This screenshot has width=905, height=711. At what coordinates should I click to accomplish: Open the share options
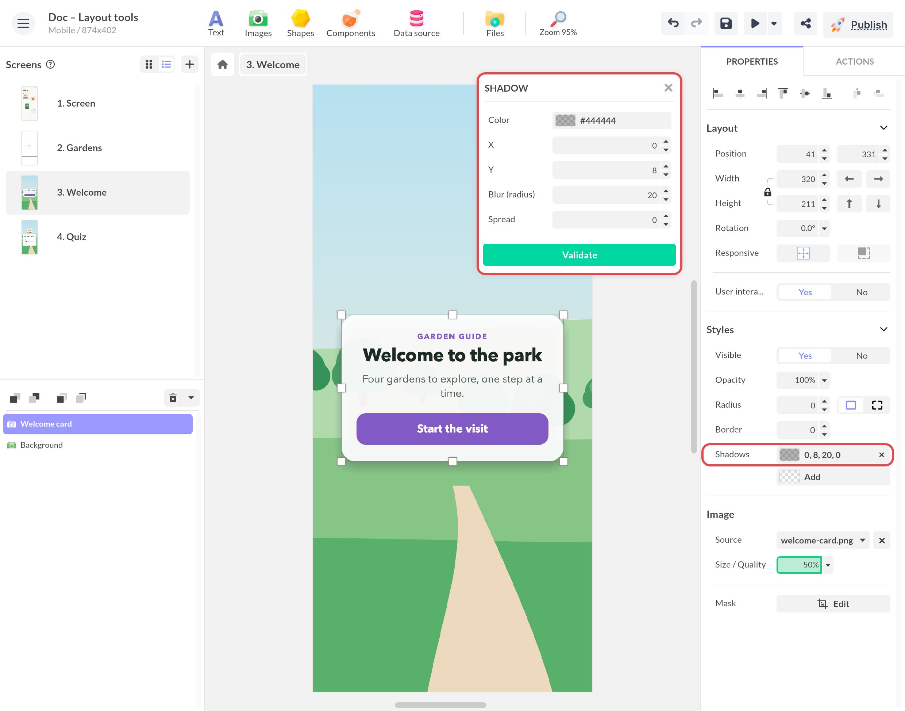coord(805,23)
